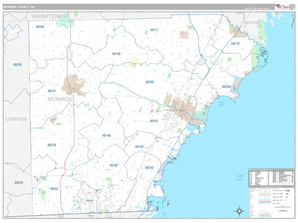298x223 pixels.
Task: Click the Ohio state label
Action: pos(91,216)
